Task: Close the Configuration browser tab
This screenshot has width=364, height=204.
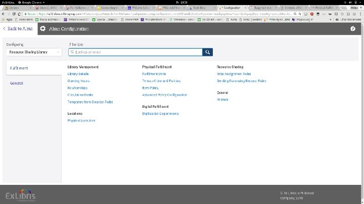Action: (245, 8)
